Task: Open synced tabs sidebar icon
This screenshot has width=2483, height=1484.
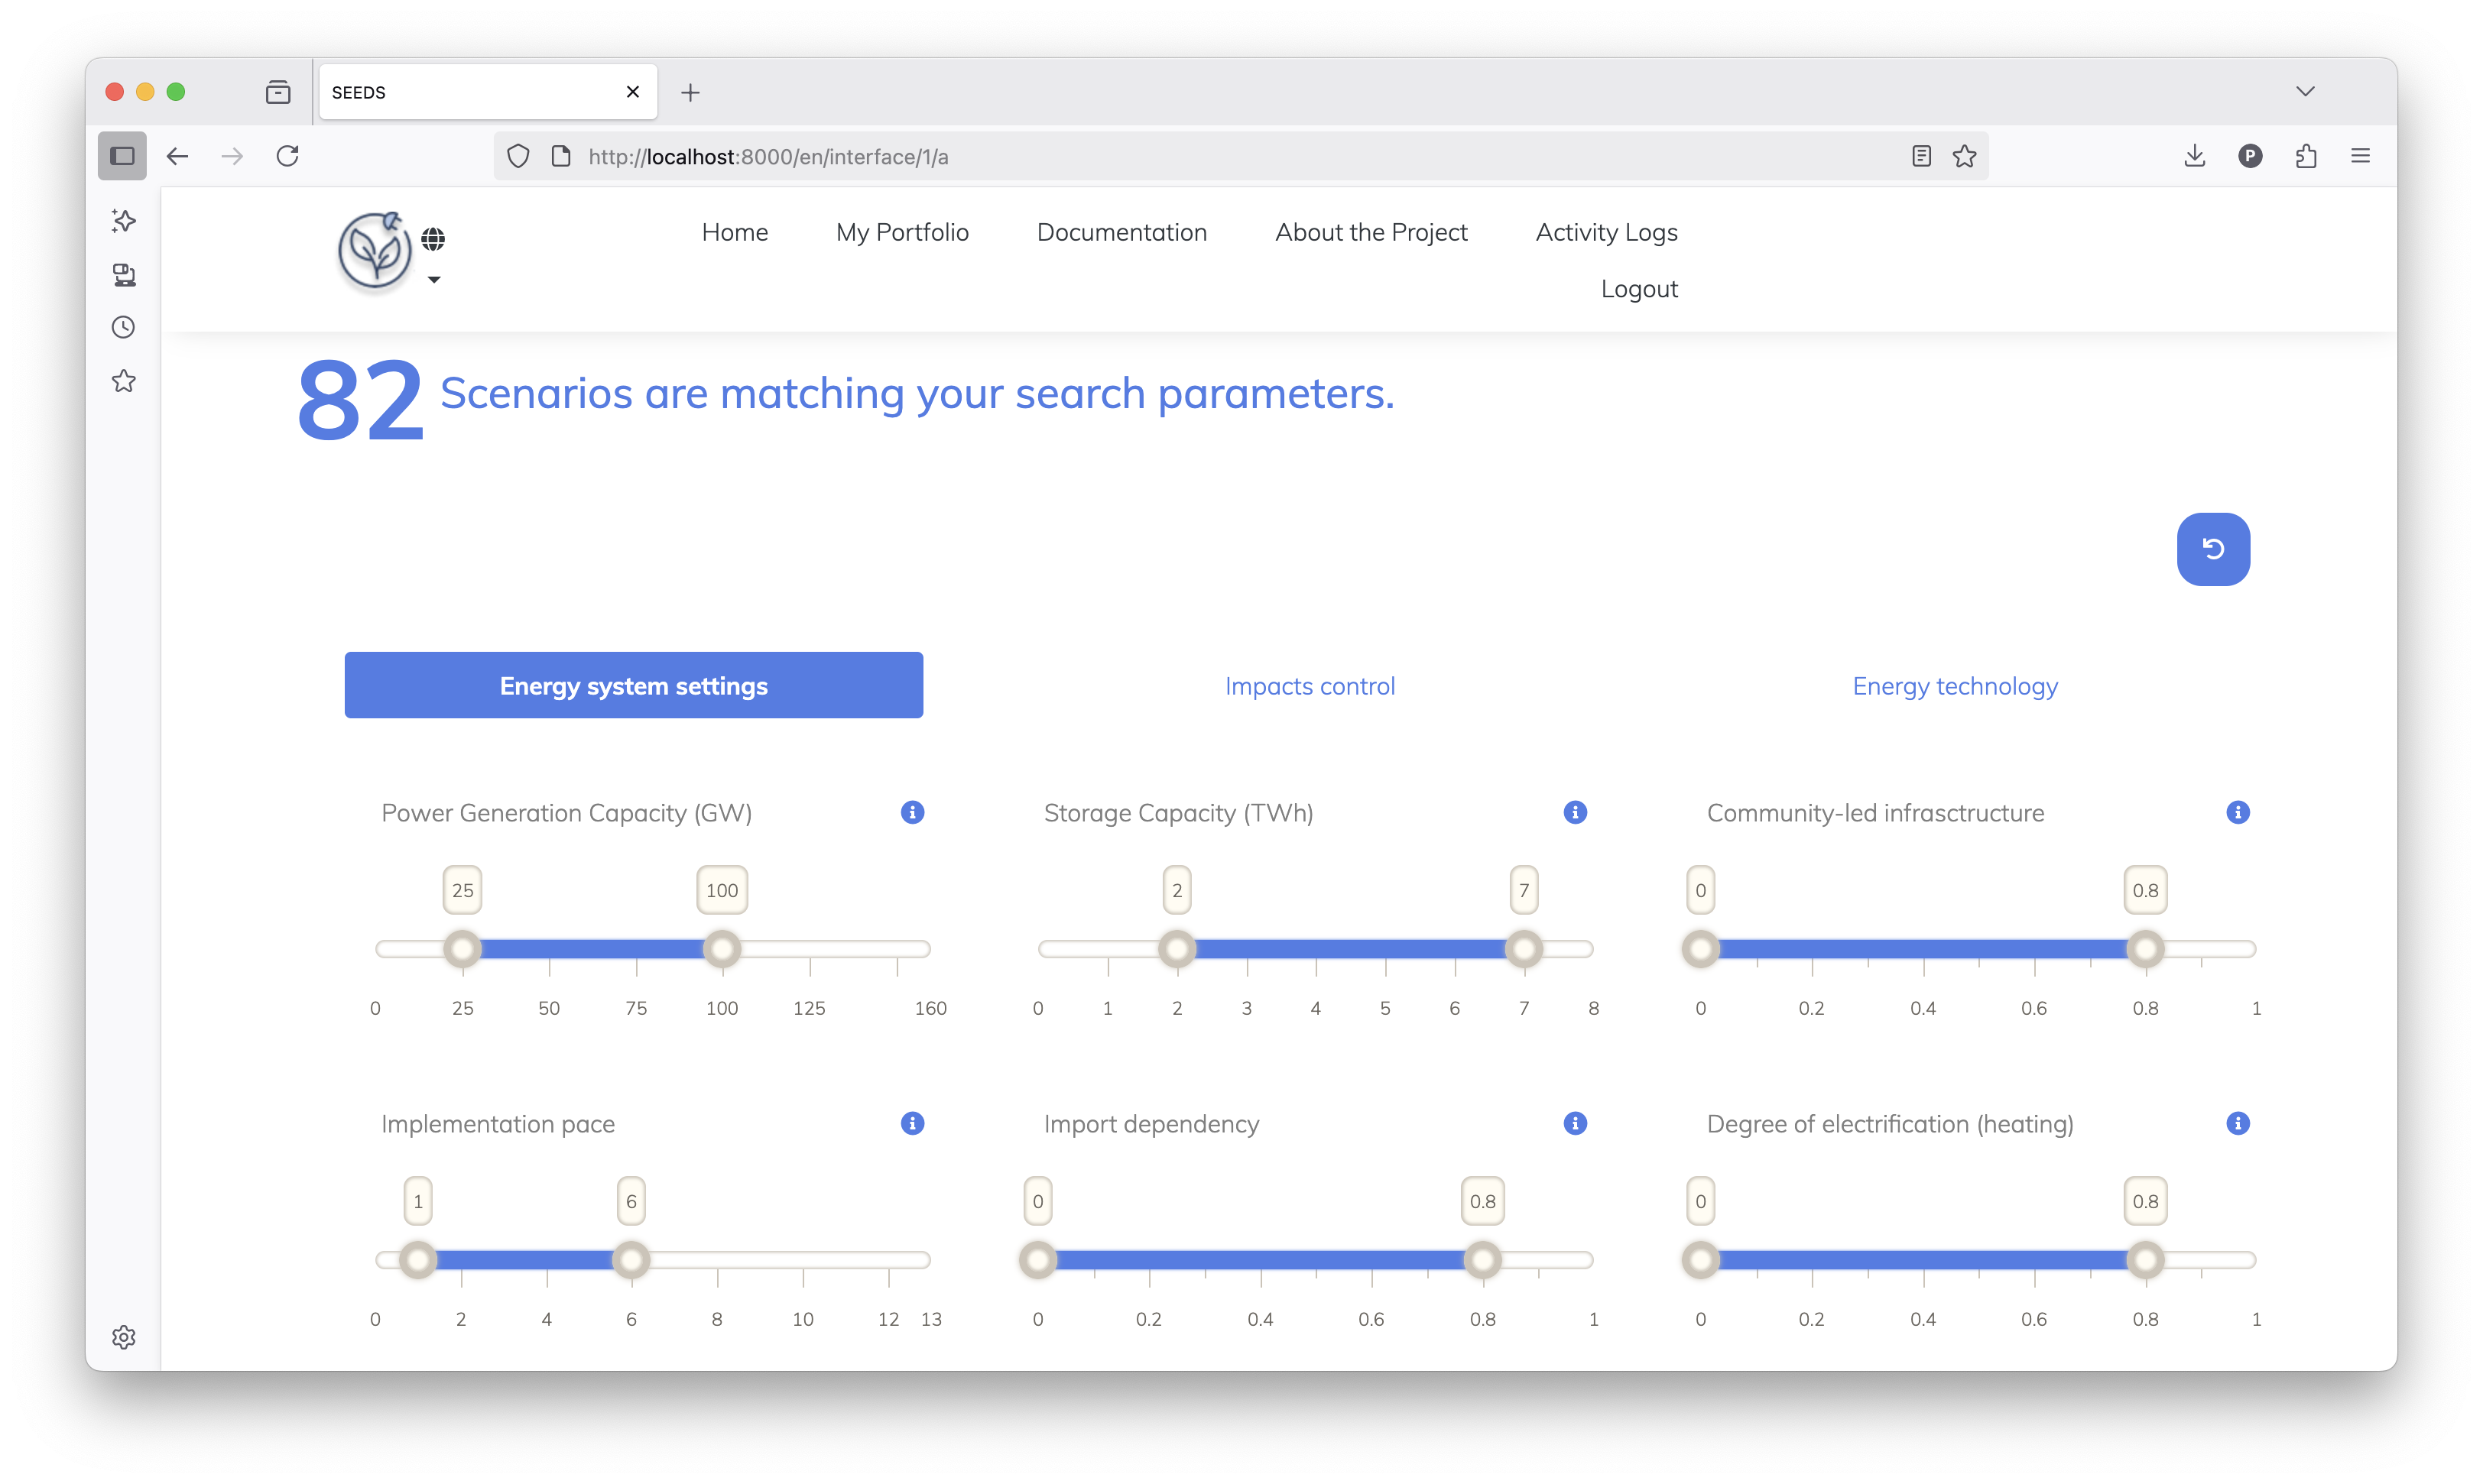Action: [x=123, y=275]
